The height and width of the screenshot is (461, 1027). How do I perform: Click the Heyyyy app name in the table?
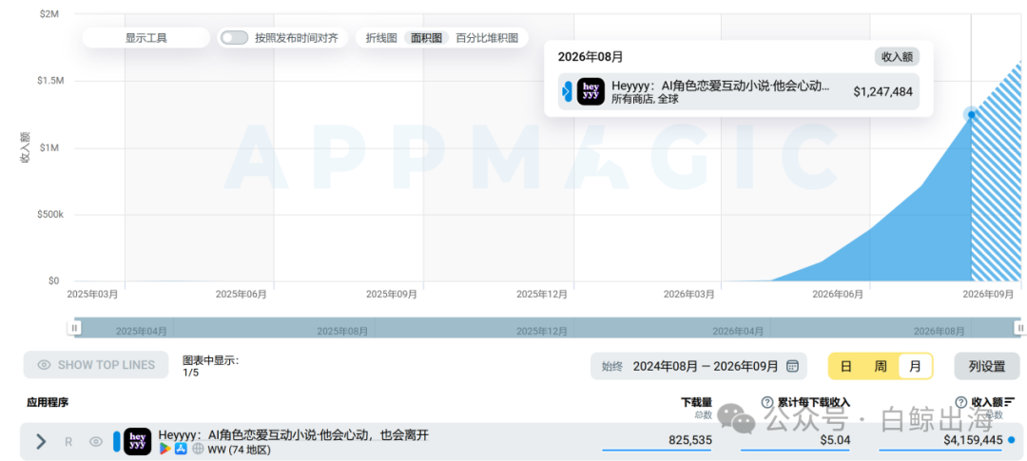click(x=294, y=434)
